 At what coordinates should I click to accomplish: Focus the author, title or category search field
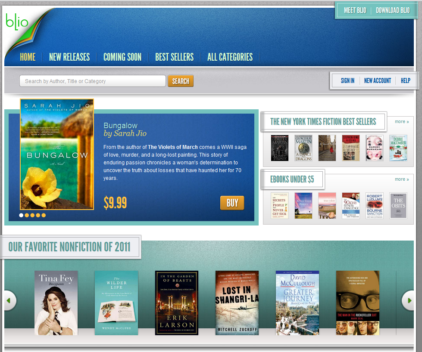93,81
